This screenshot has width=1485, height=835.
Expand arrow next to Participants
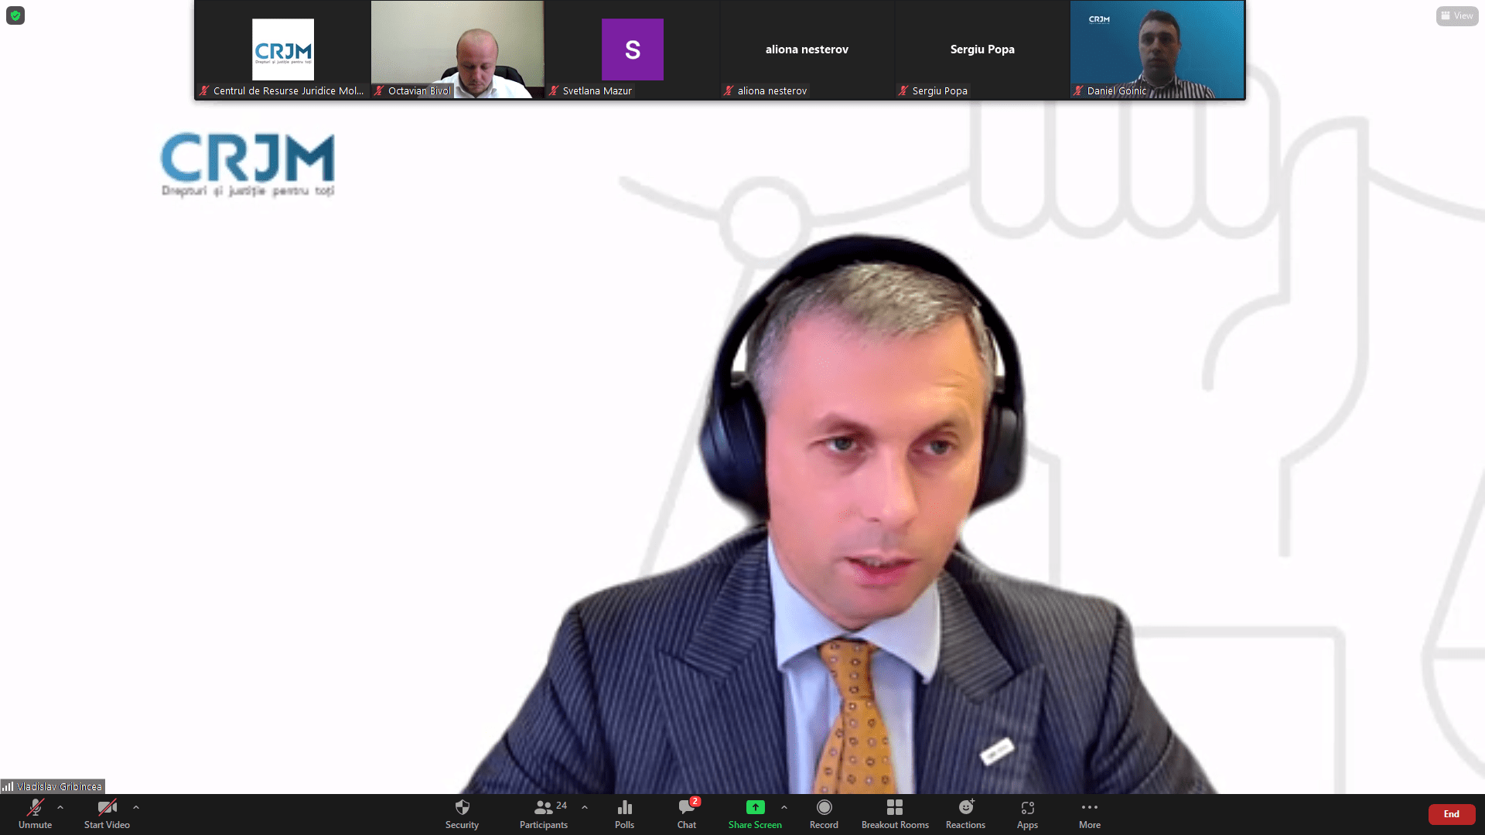pos(585,807)
